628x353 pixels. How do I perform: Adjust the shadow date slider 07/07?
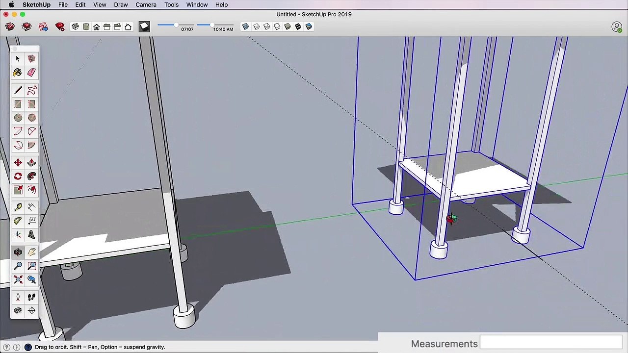(176, 25)
